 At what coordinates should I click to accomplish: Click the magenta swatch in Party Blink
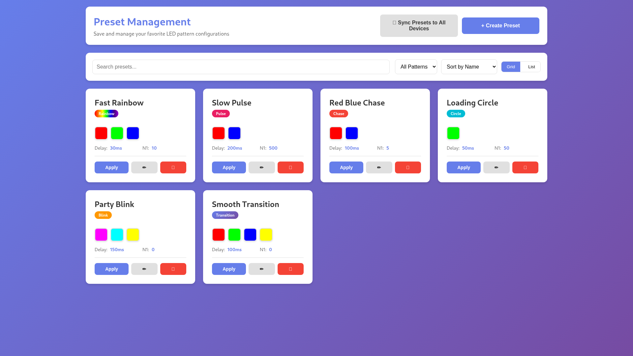pyautogui.click(x=101, y=235)
